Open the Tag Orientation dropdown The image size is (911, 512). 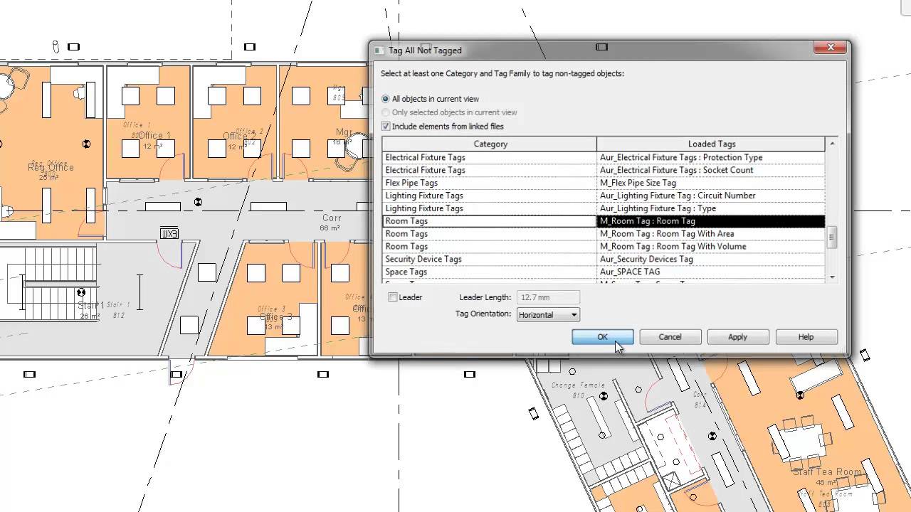547,314
